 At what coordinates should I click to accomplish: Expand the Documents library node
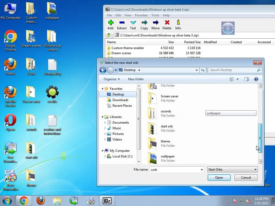coord(105,122)
